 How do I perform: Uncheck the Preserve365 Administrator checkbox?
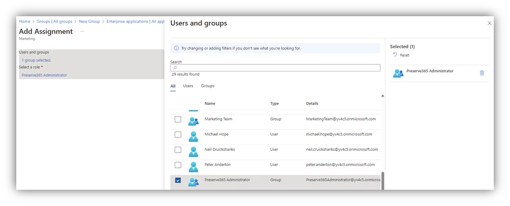[178, 180]
